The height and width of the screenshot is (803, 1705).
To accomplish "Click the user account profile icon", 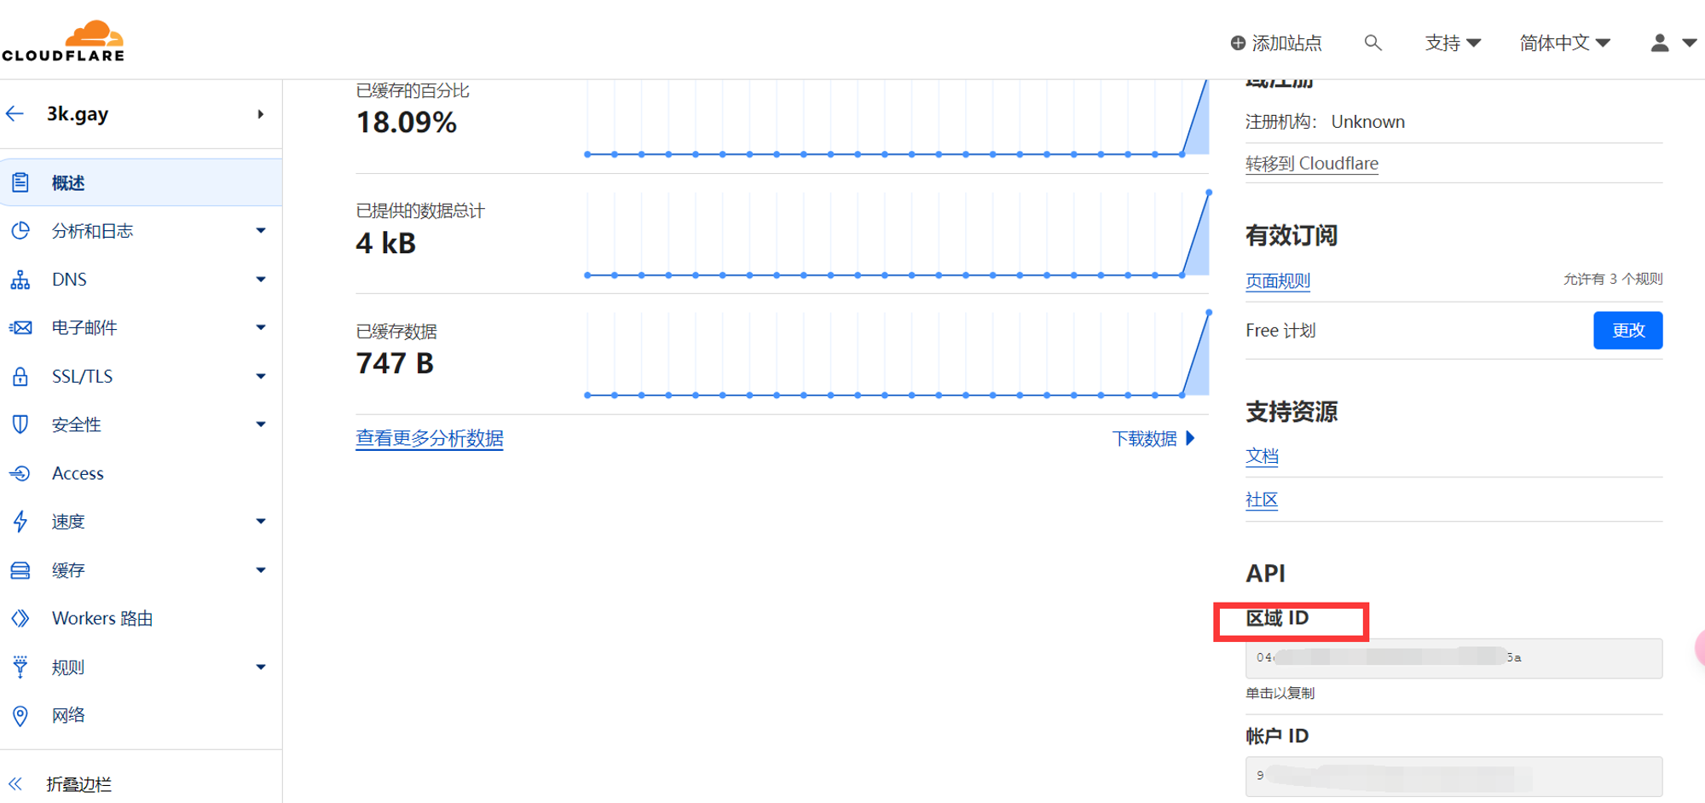I will click(x=1659, y=43).
